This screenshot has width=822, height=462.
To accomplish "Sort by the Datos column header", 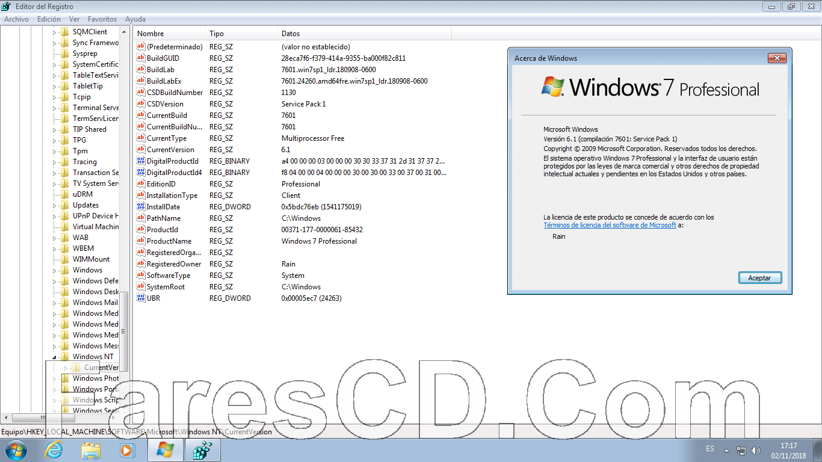I will [365, 34].
